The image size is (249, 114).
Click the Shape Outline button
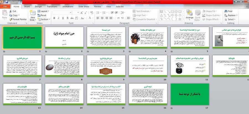[x=212, y=15]
